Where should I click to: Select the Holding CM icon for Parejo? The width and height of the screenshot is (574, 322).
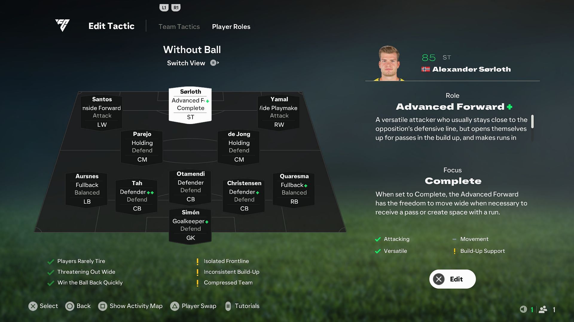pos(142,147)
